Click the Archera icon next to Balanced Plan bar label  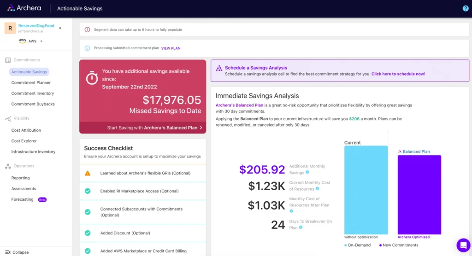click(400, 151)
